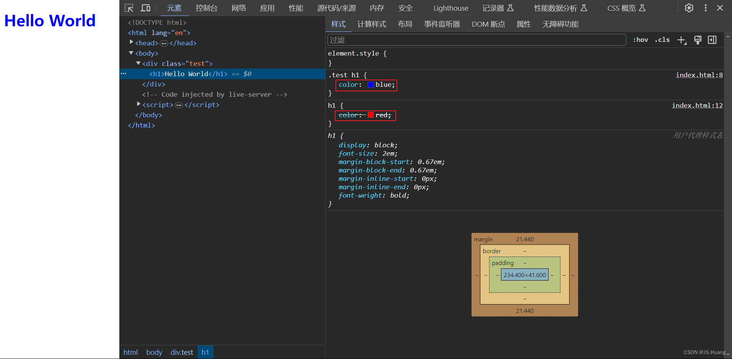Image resolution: width=732 pixels, height=359 pixels.
Task: Open source link index.html:12
Action: coord(697,105)
